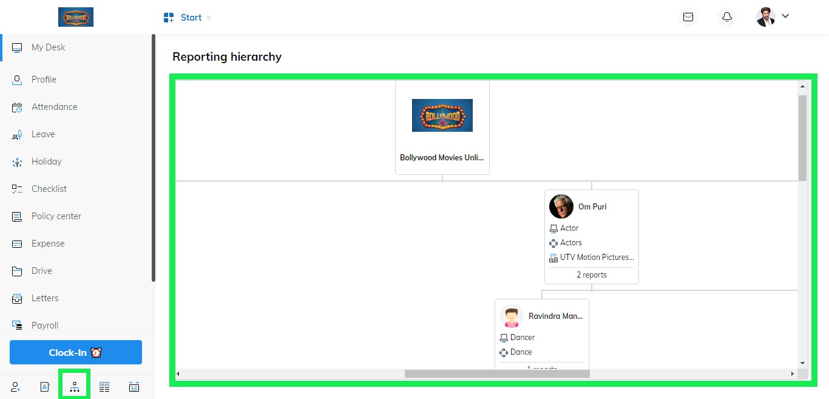
Task: Open the mail inbox icon
Action: 688,17
